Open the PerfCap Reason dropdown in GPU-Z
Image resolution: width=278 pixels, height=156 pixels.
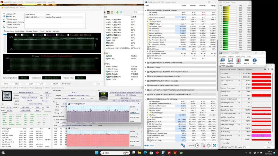[x=239, y=135]
